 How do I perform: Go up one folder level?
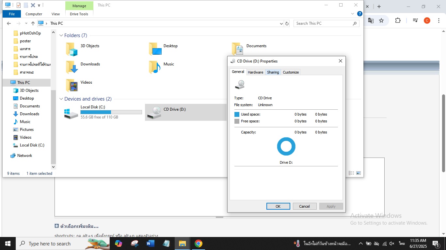(x=33, y=23)
